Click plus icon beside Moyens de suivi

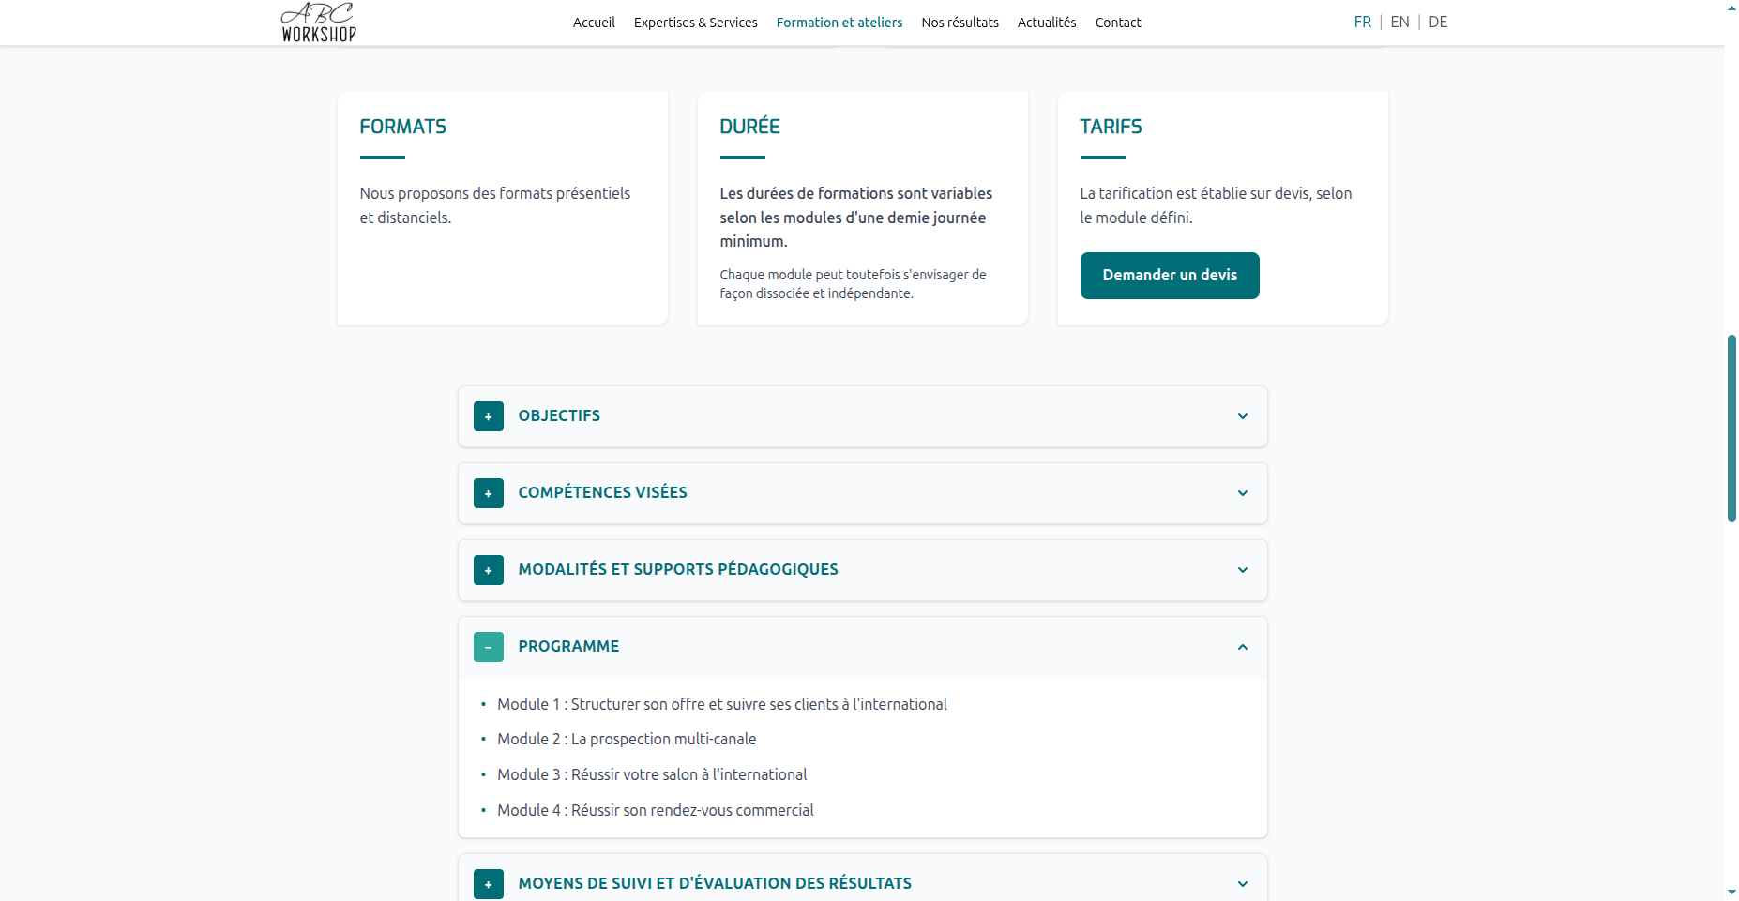coord(488,883)
